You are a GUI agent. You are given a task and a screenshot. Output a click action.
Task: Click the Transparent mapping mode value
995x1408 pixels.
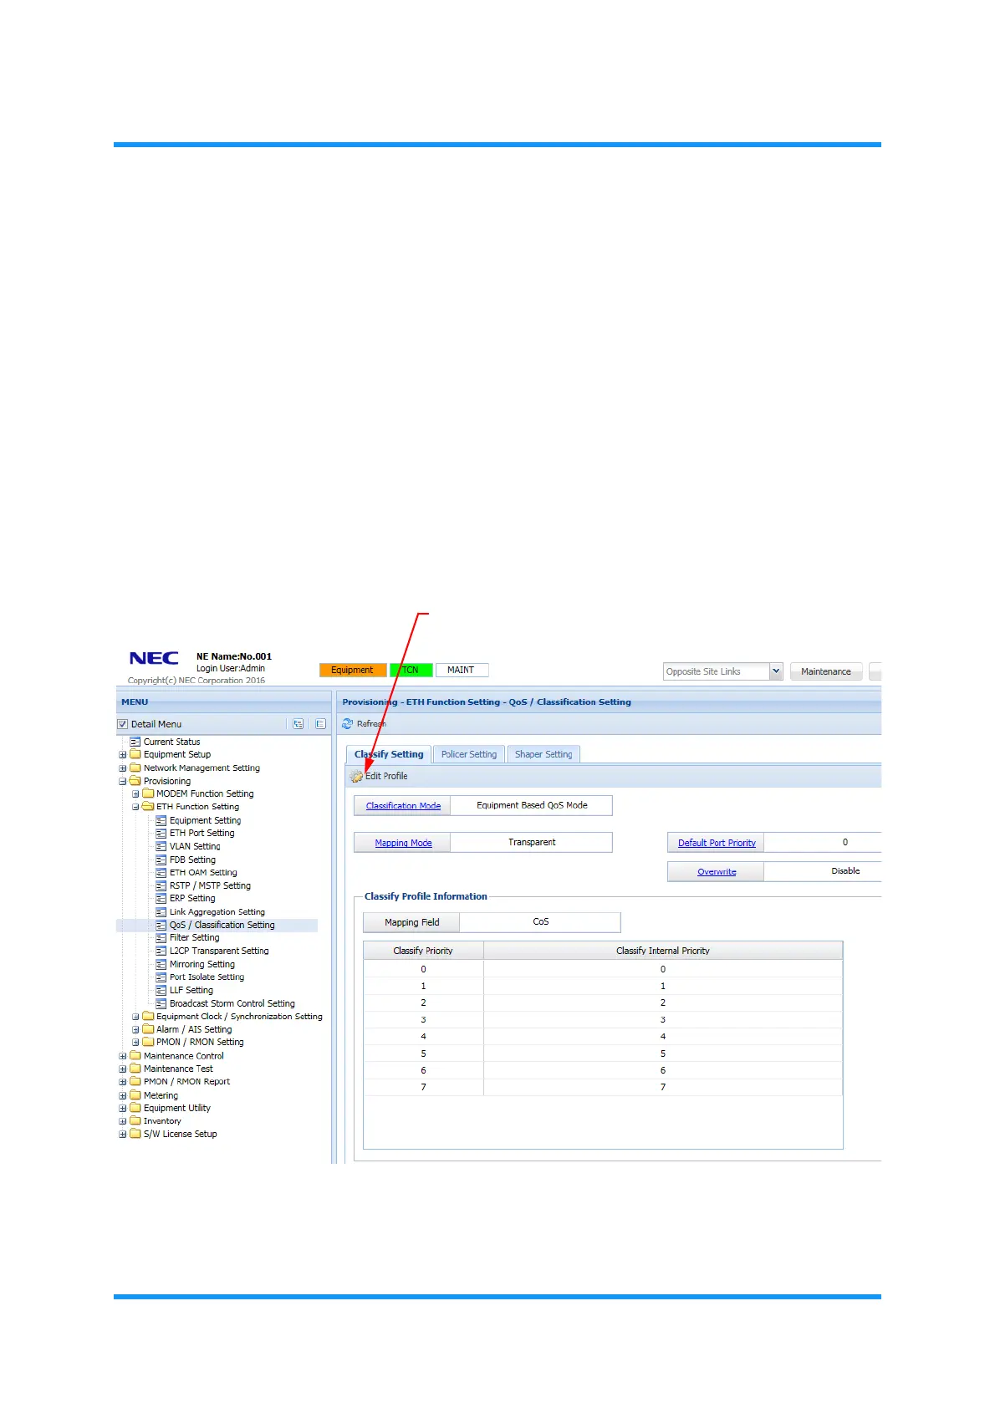532,843
